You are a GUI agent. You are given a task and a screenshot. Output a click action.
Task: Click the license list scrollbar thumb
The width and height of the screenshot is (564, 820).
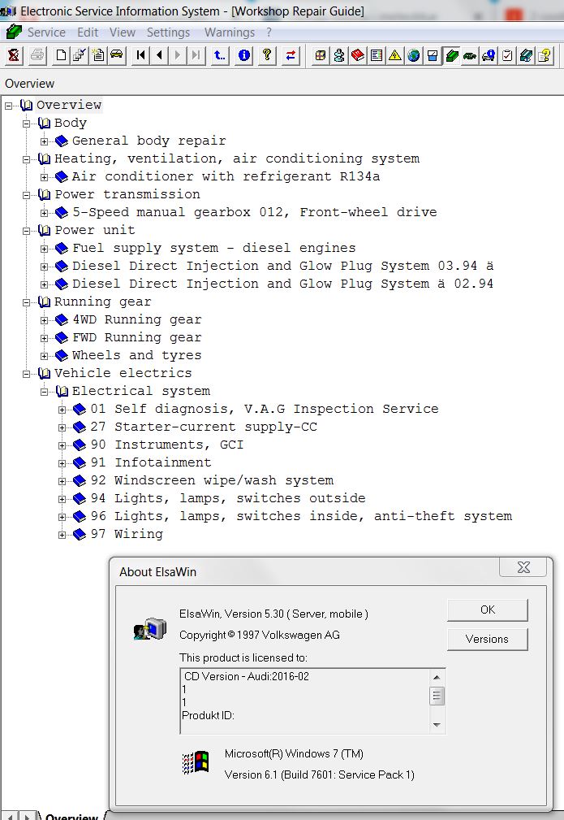pos(437,696)
